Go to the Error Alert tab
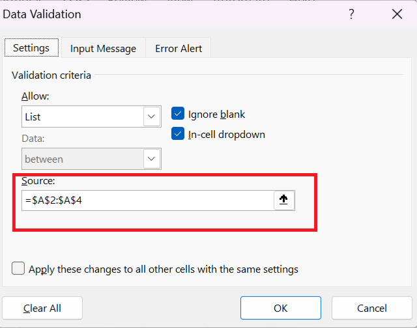This screenshot has width=417, height=328. point(179,48)
